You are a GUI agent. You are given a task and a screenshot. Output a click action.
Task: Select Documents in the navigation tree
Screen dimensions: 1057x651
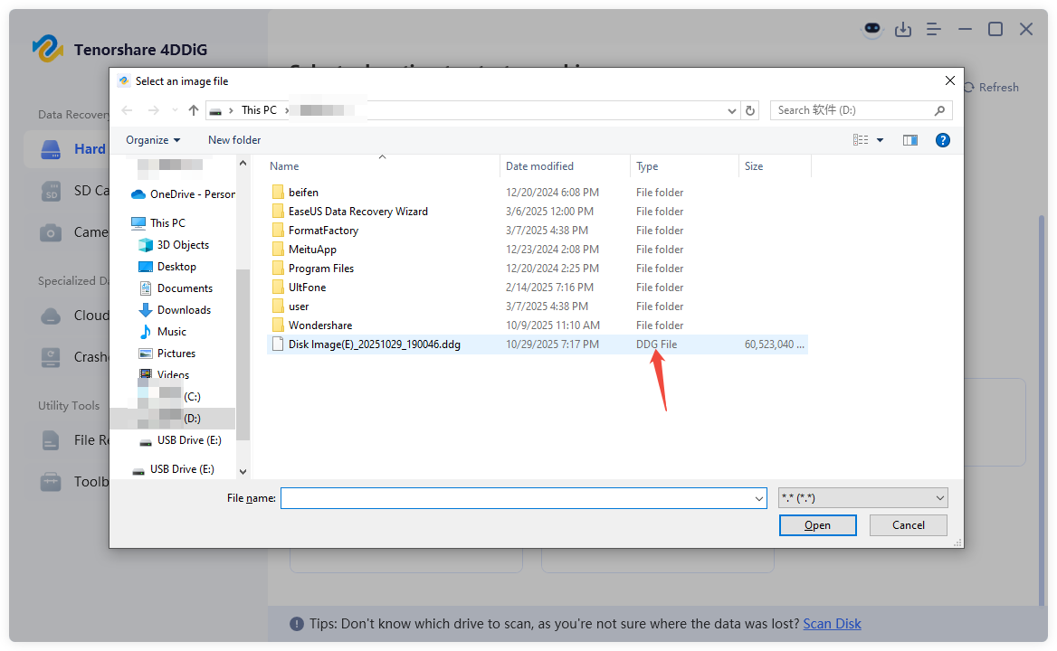point(176,288)
